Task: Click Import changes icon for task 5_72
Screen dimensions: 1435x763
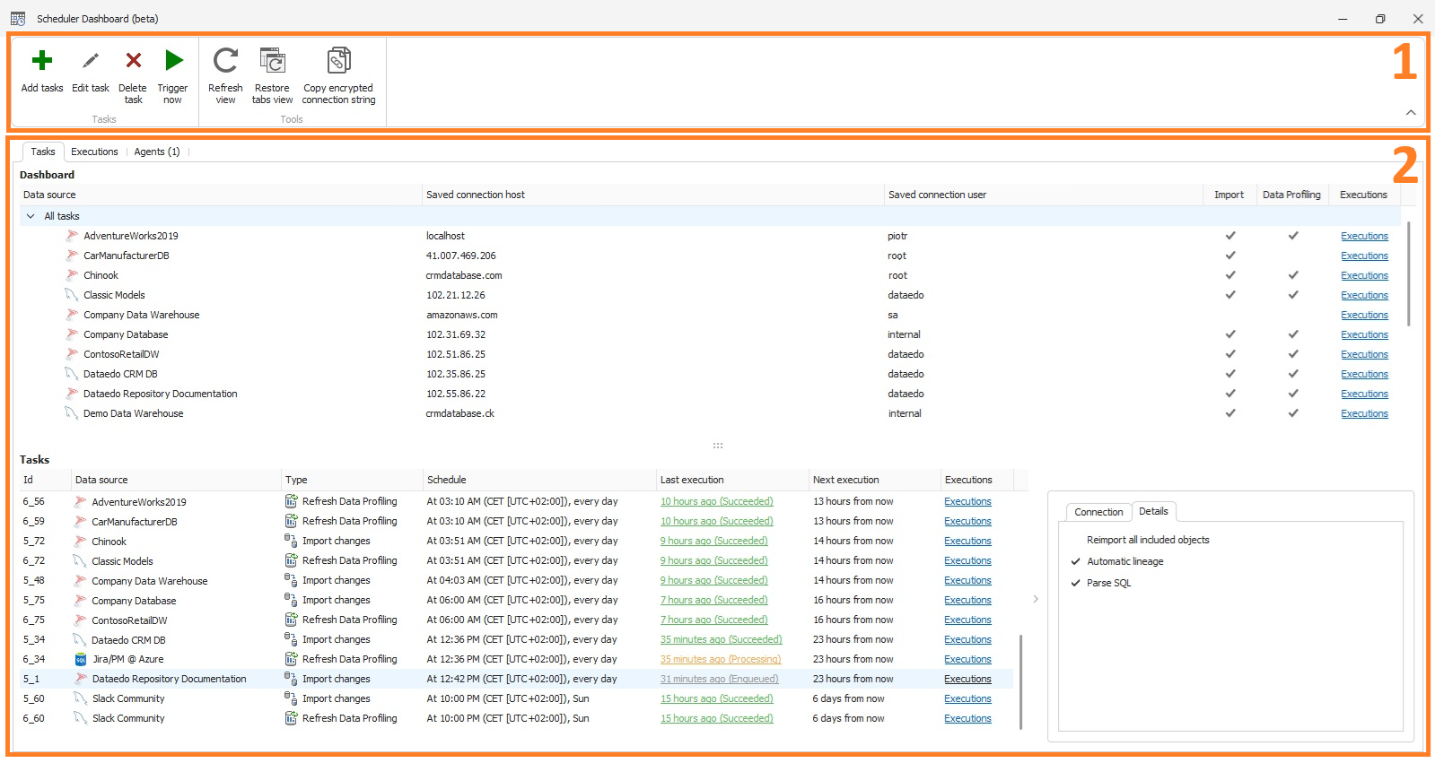Action: coord(291,541)
